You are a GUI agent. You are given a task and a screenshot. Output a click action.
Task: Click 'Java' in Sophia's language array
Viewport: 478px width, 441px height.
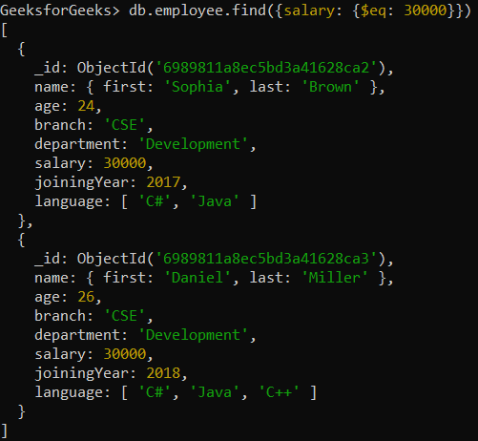point(215,201)
